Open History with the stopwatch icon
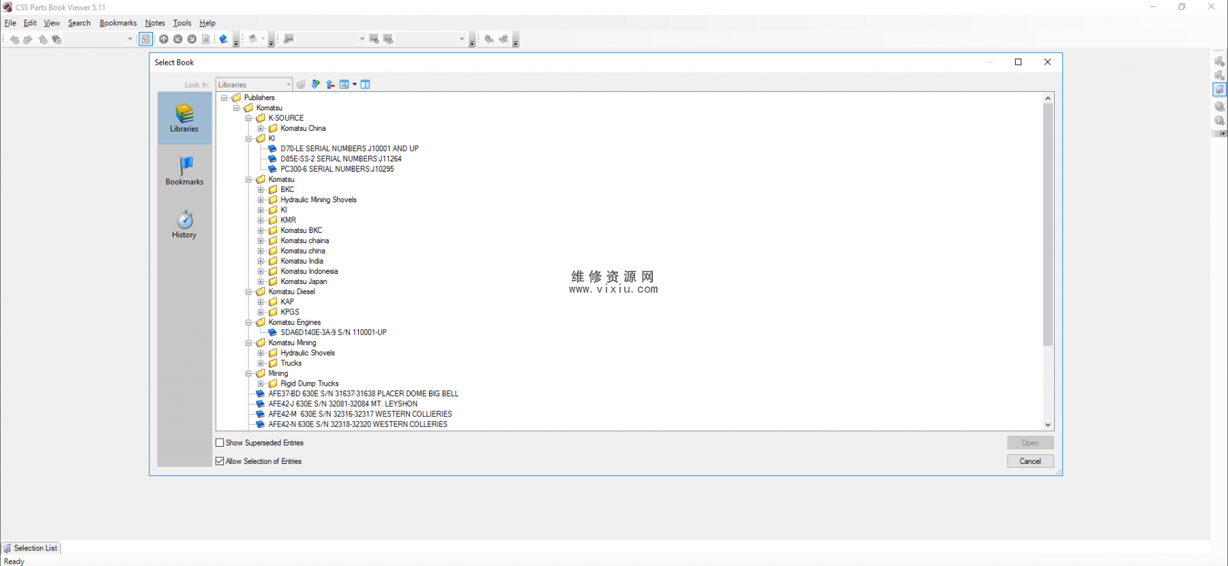 (184, 224)
